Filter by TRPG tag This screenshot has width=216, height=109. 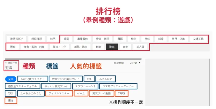(121, 94)
